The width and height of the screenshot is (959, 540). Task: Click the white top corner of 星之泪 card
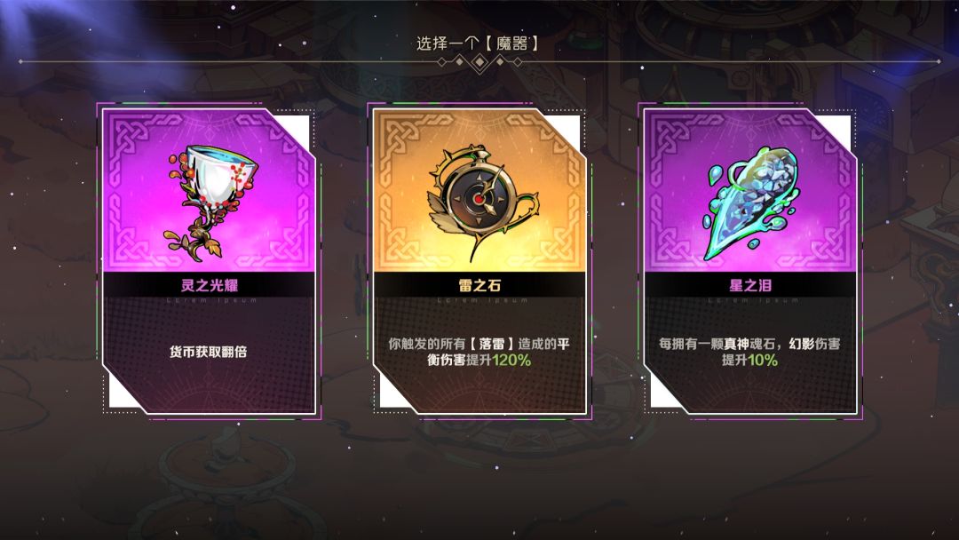[x=838, y=127]
